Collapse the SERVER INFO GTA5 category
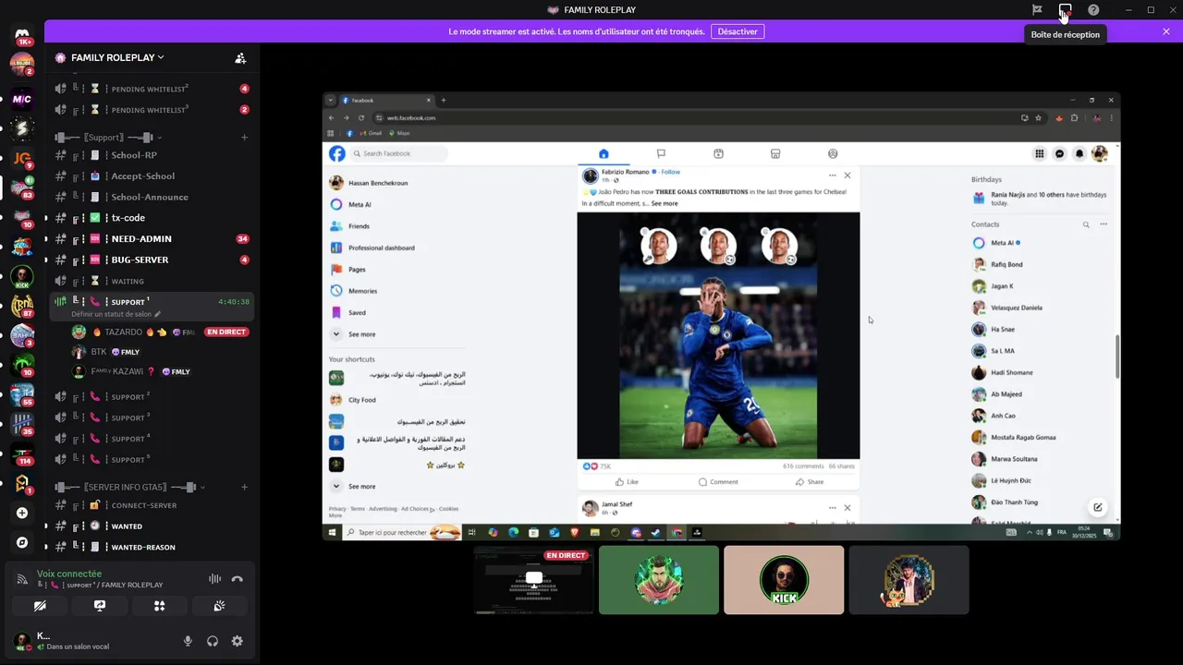 click(x=203, y=487)
